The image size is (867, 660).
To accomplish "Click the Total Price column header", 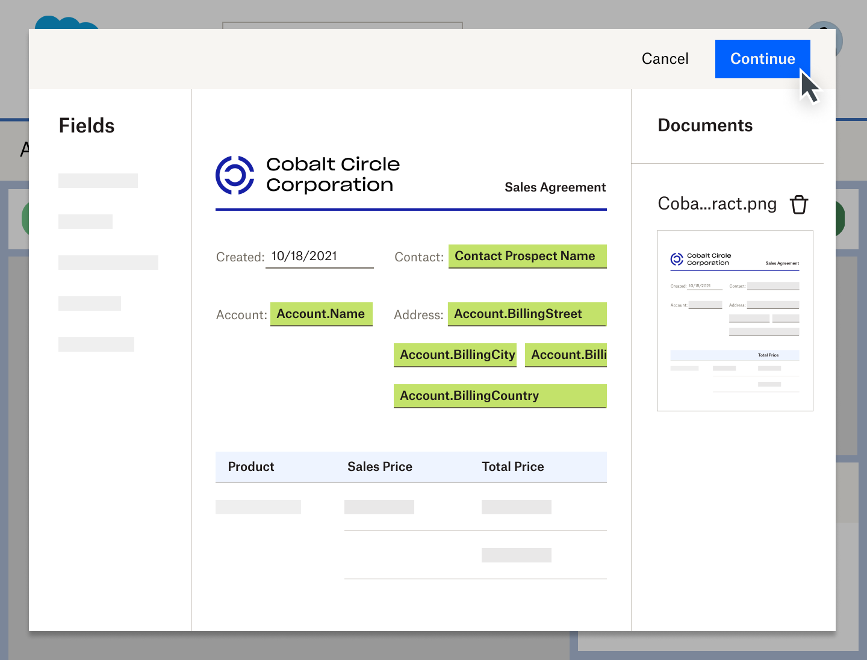I will [512, 467].
